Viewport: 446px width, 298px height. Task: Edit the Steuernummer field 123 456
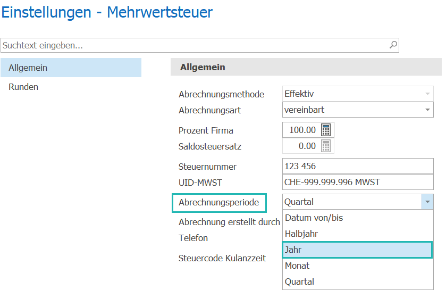coord(358,166)
